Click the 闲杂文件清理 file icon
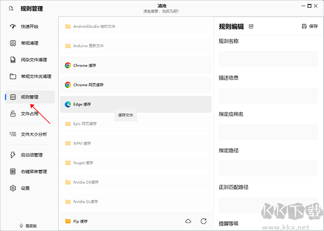324x231 pixels. (x=13, y=60)
